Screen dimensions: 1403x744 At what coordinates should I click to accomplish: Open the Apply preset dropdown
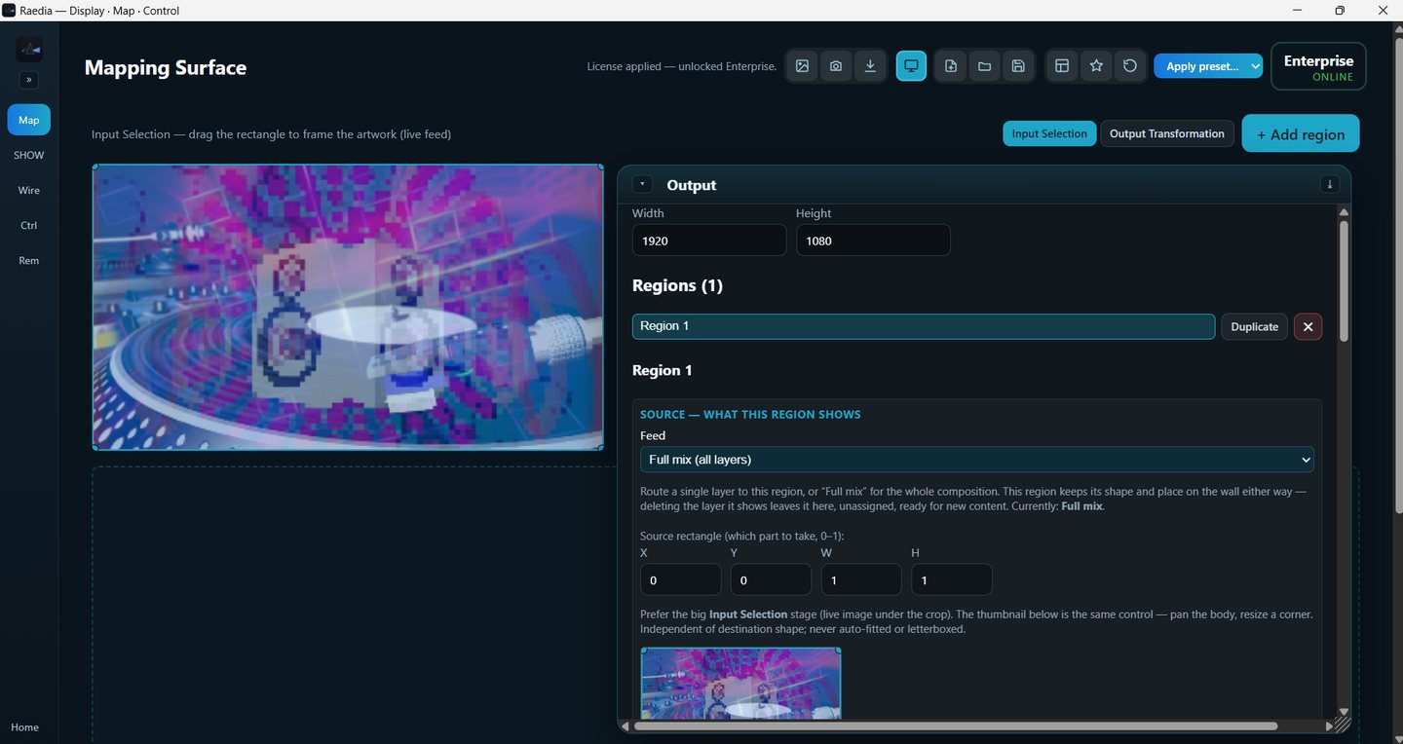tap(1208, 66)
